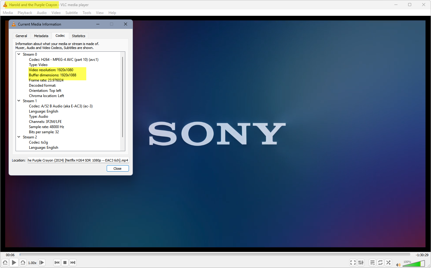The image size is (431, 268).
Task: Collapse Stream 0 tree node
Action: (x=19, y=54)
